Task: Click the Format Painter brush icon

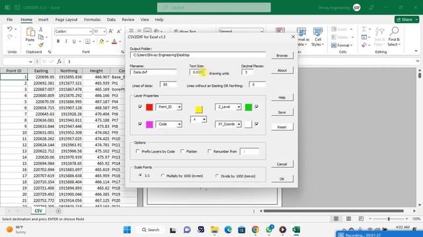Action: tap(41, 45)
